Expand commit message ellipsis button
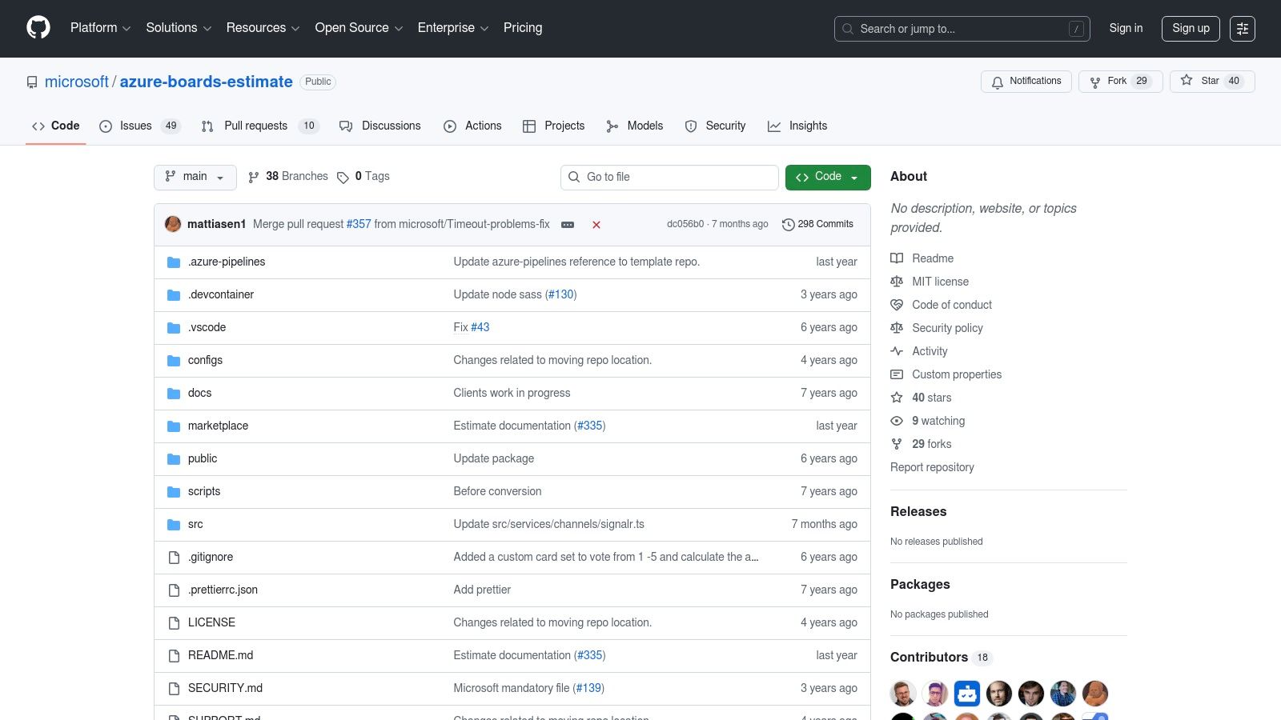The image size is (1281, 720). (568, 225)
